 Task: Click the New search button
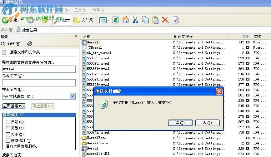point(11,44)
